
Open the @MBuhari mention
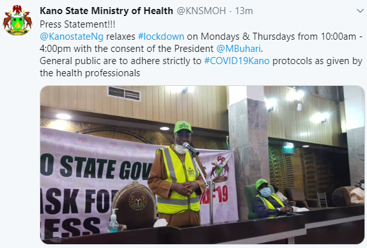(x=238, y=49)
